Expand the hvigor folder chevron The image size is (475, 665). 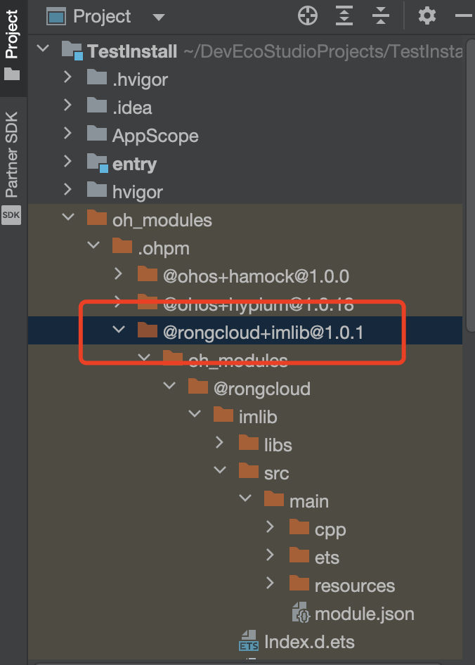click(x=68, y=189)
